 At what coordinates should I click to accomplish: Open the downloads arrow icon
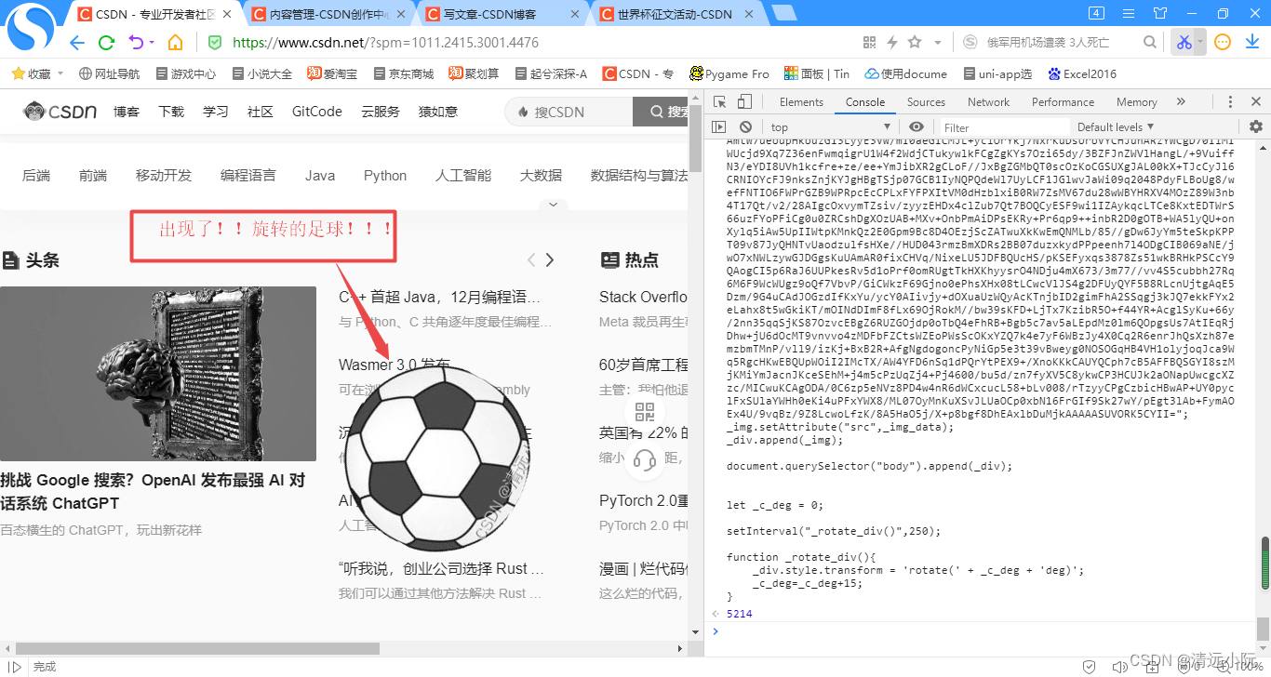[x=1253, y=43]
